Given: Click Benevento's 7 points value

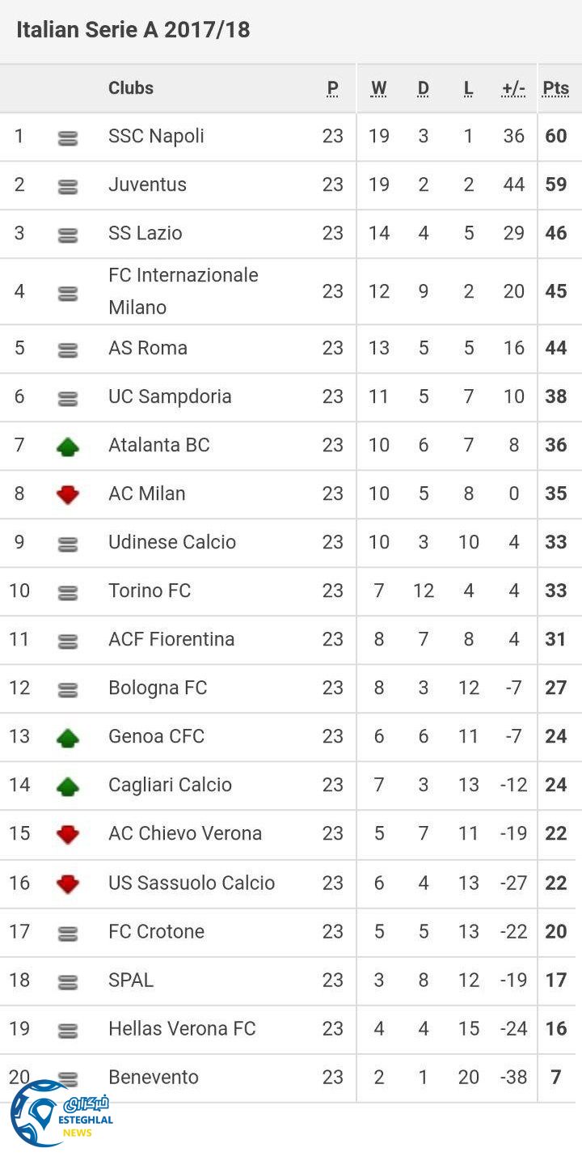Looking at the screenshot, I should 555,1077.
